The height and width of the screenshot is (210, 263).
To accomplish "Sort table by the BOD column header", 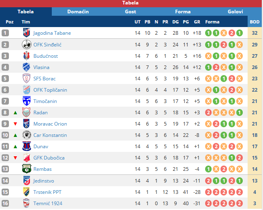I will (255, 22).
